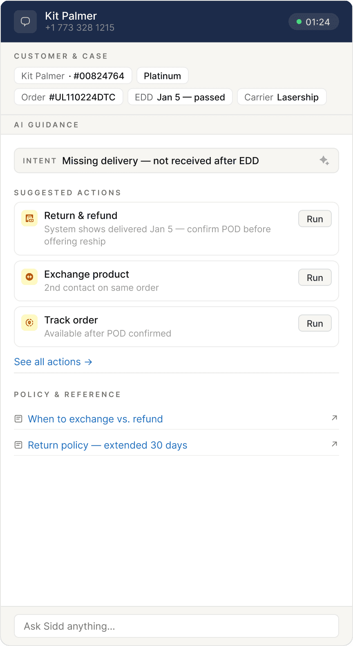Click the Ask Sidd anything input field

click(176, 626)
